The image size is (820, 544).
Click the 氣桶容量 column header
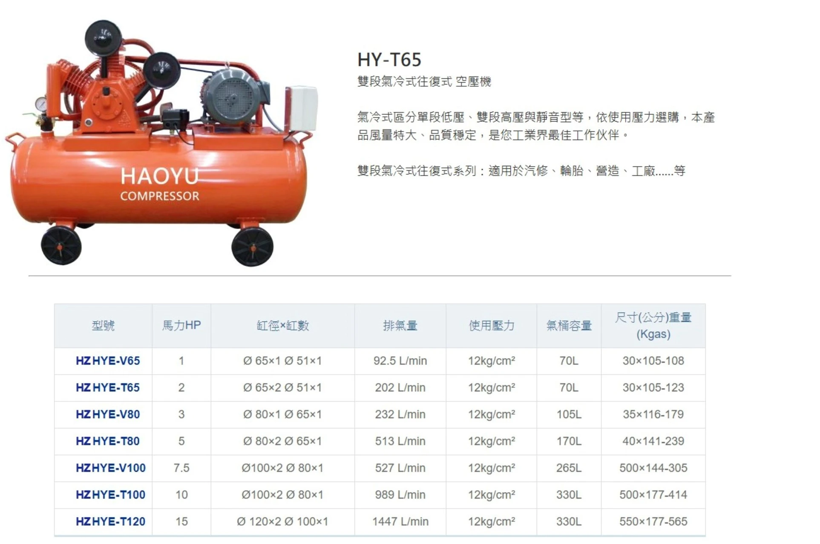tap(569, 326)
